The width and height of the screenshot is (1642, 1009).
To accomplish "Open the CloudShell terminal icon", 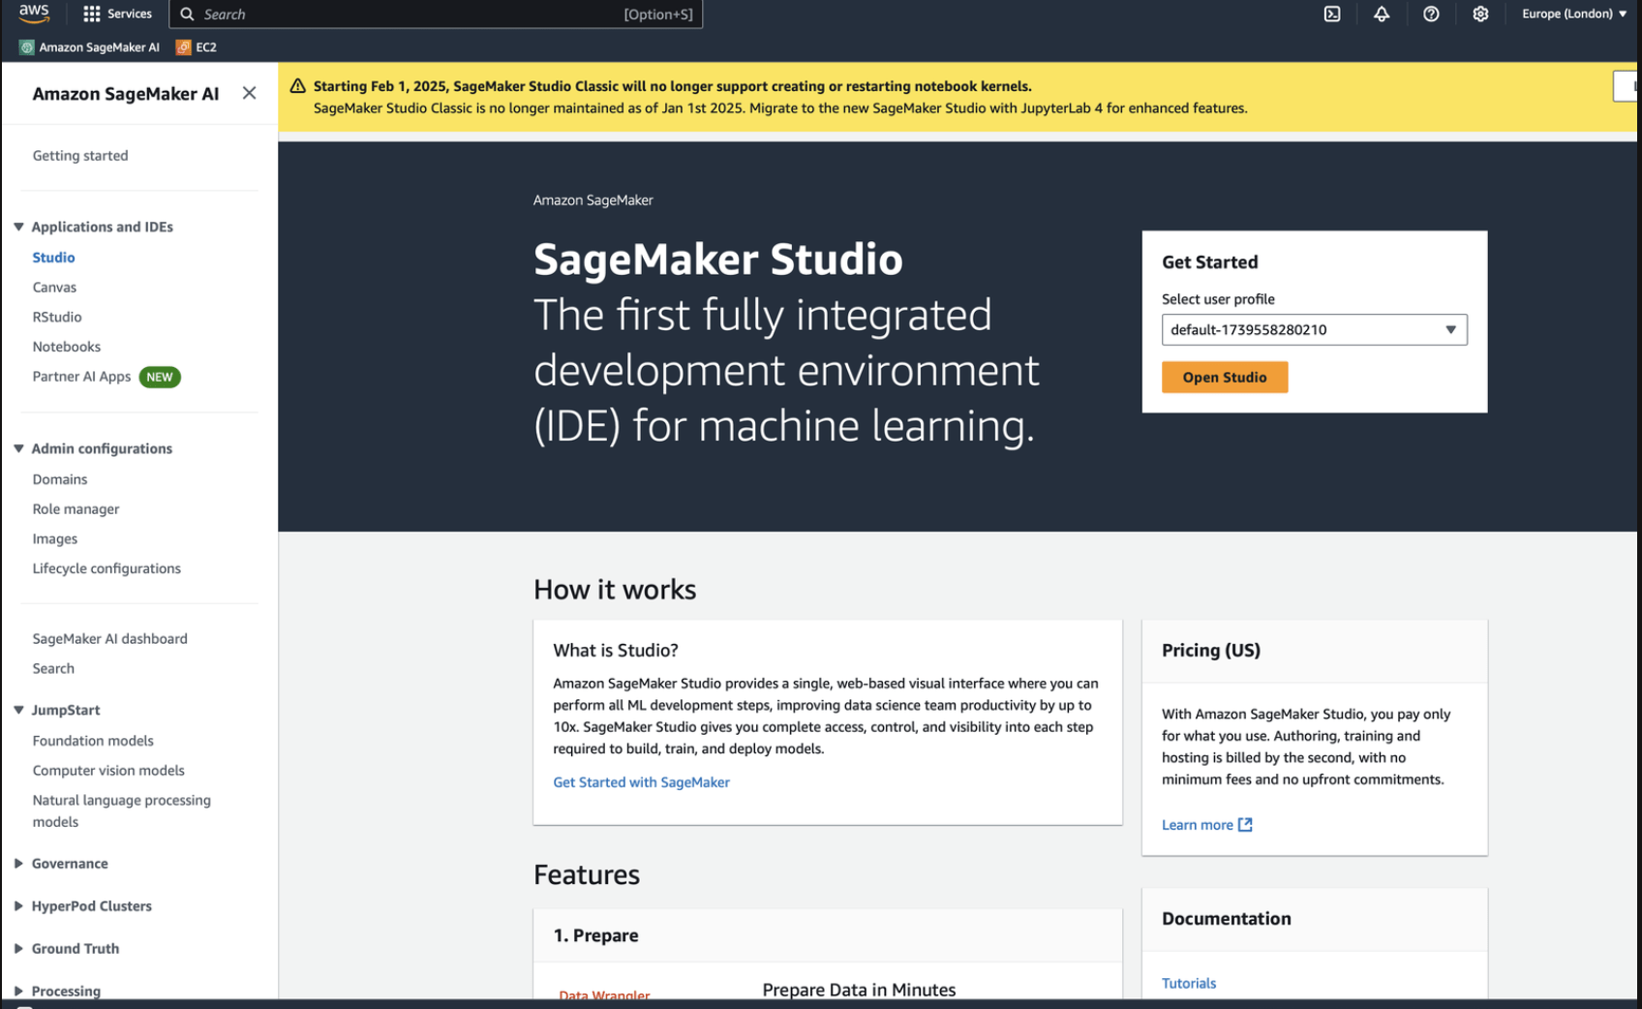I will (1332, 14).
